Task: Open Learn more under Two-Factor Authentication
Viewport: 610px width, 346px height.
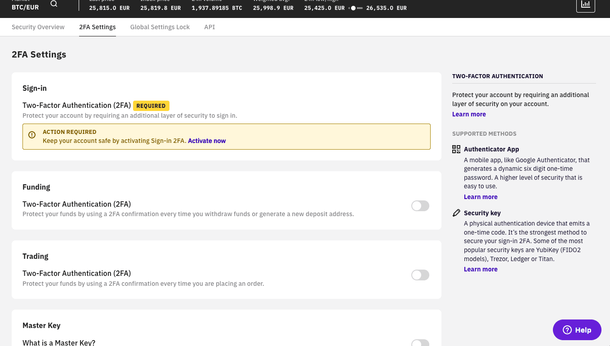Action: click(469, 114)
